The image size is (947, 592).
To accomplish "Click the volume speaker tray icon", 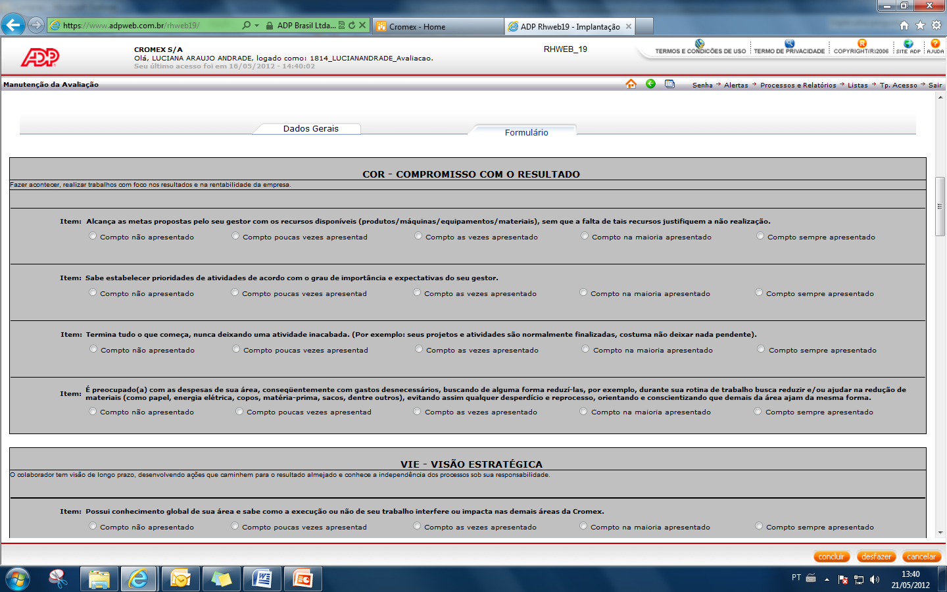I will (x=874, y=580).
